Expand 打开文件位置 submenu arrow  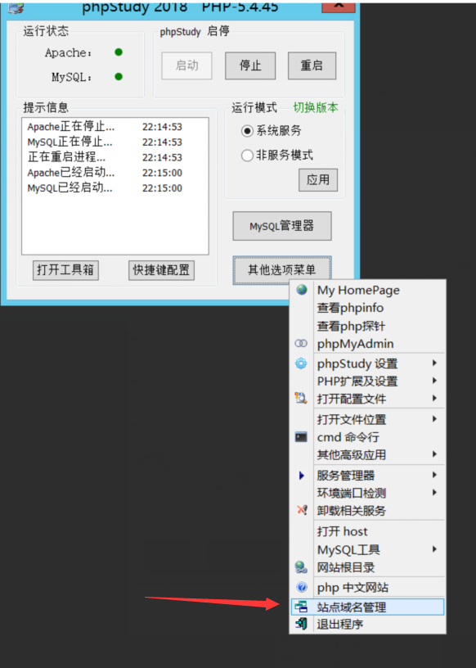pos(434,419)
